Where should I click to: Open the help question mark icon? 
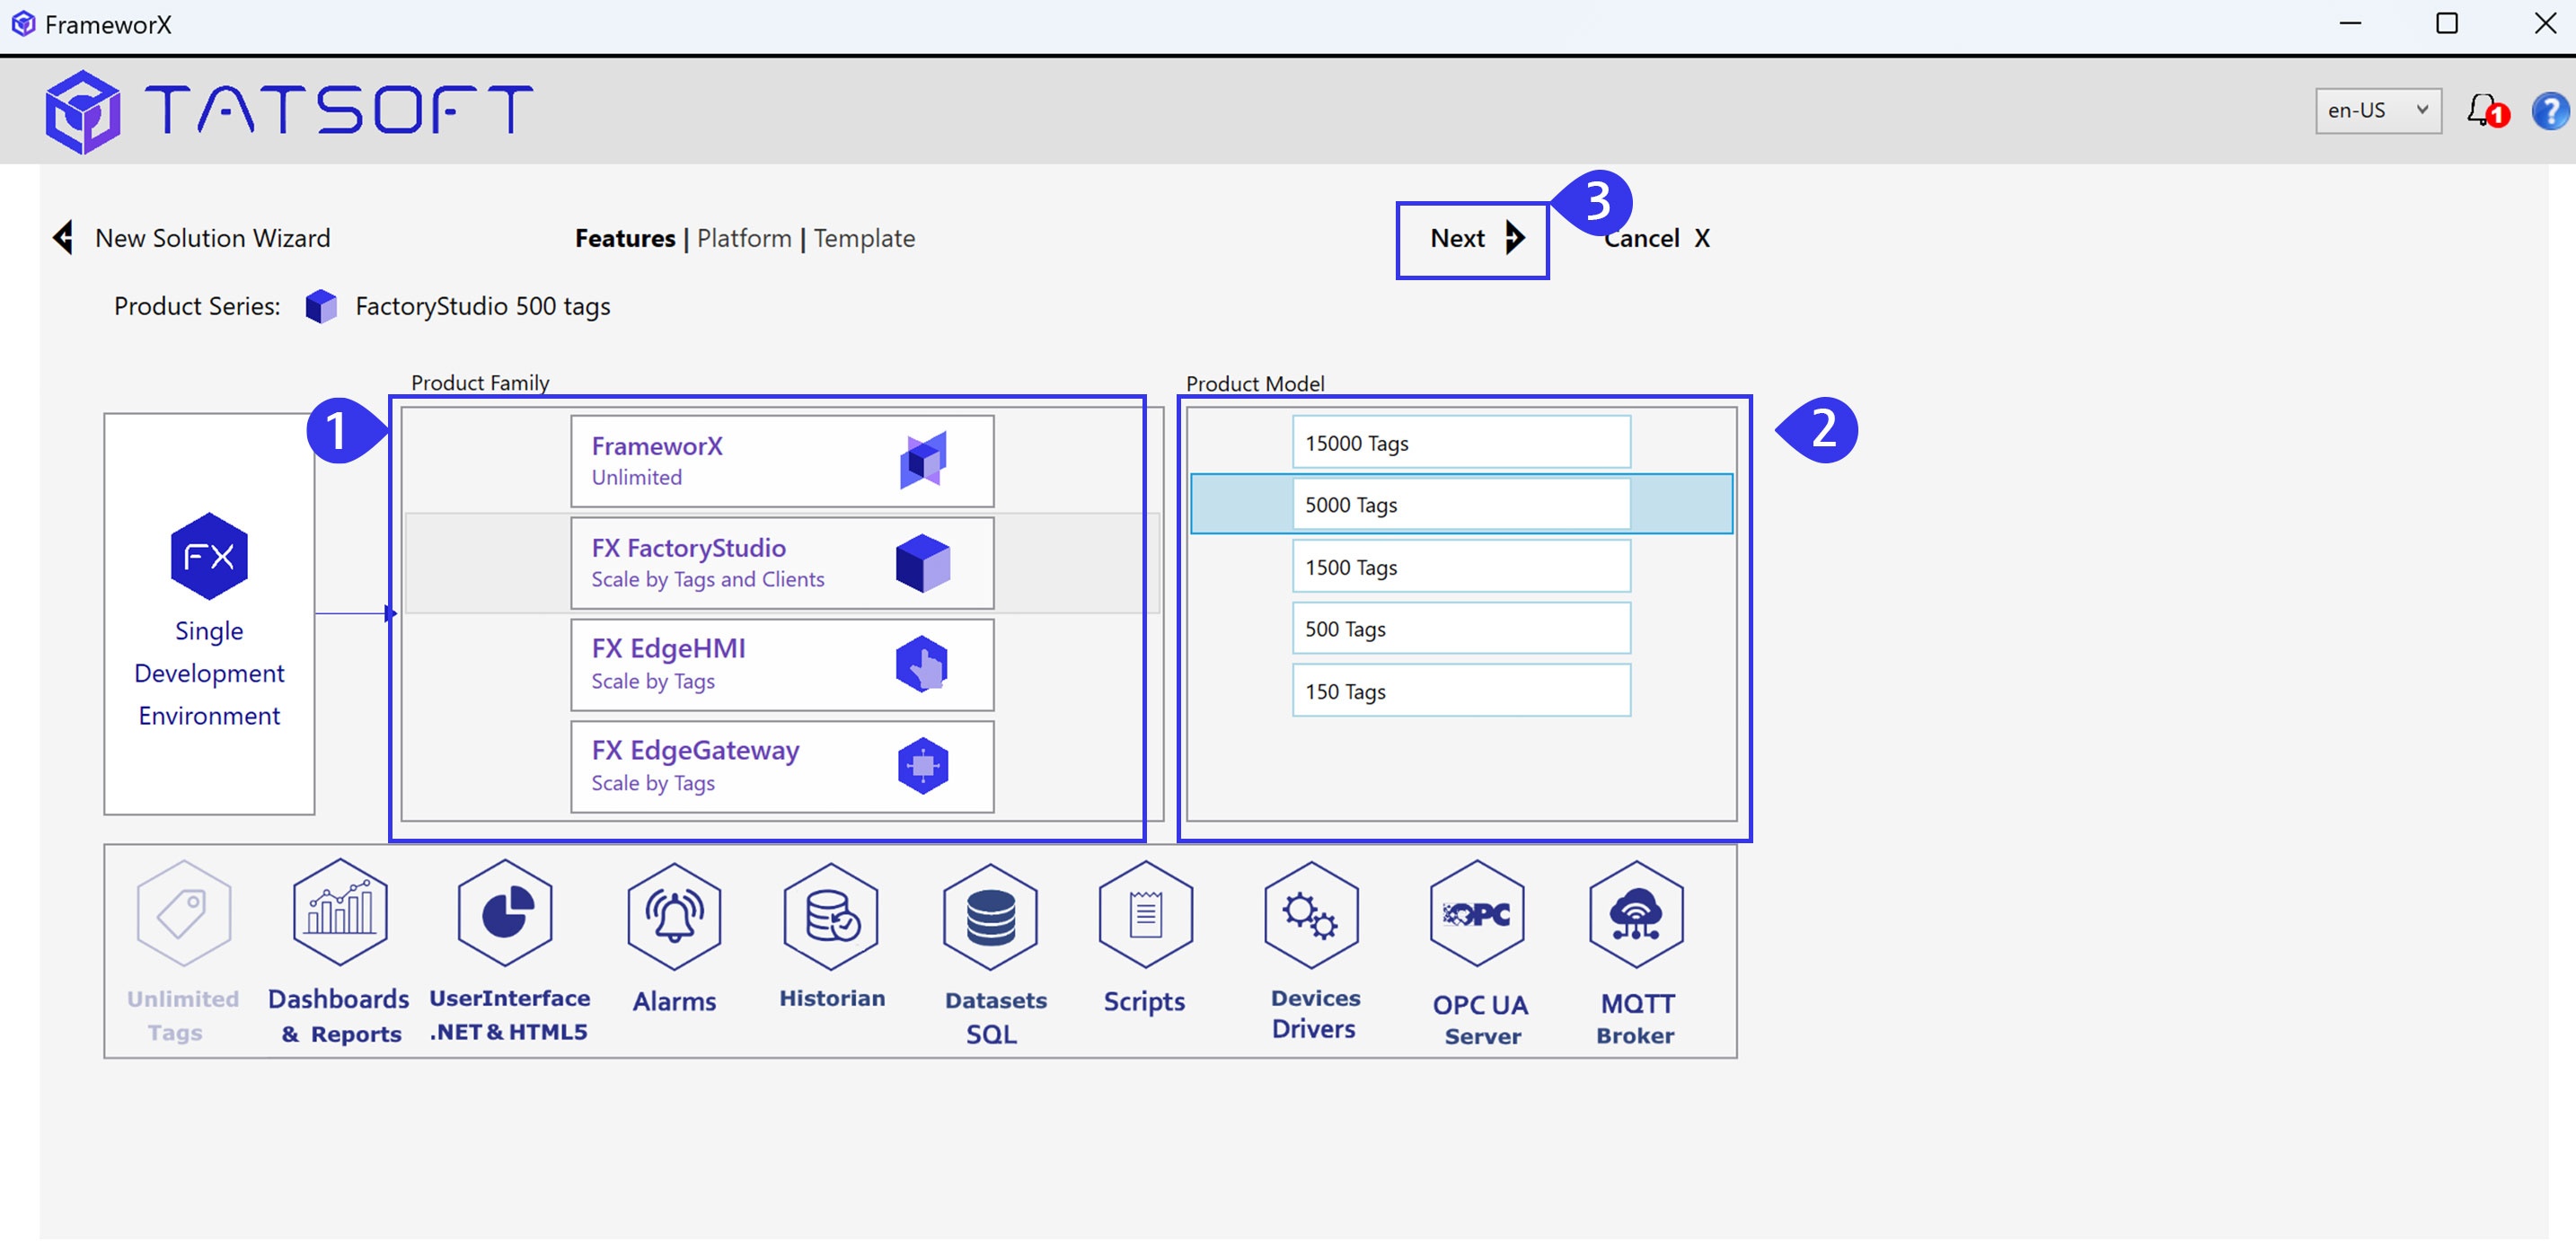[x=2551, y=110]
